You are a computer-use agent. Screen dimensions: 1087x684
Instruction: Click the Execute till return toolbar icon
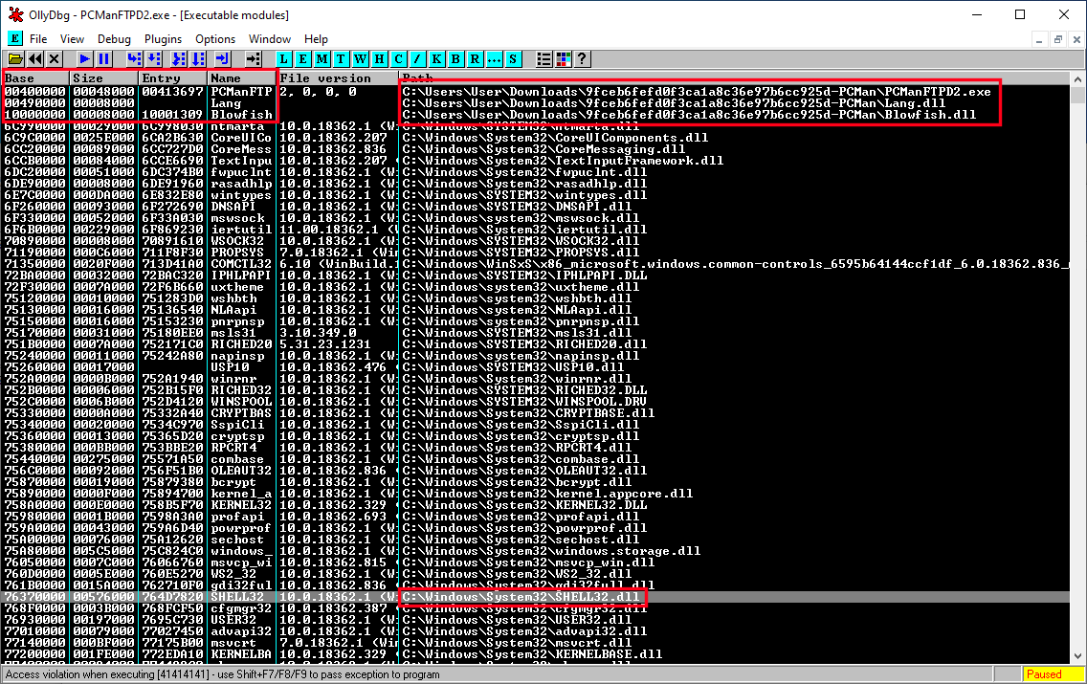(223, 59)
